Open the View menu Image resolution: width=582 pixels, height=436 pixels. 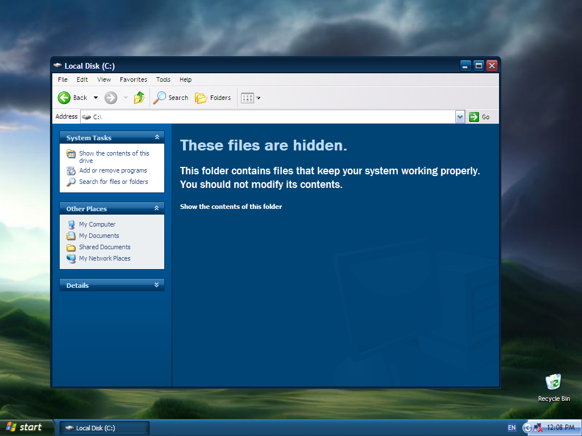click(x=104, y=79)
